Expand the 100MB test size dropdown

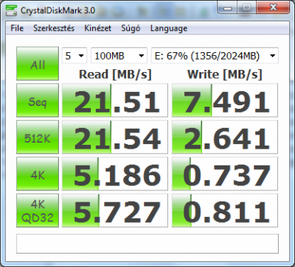[x=119, y=56]
